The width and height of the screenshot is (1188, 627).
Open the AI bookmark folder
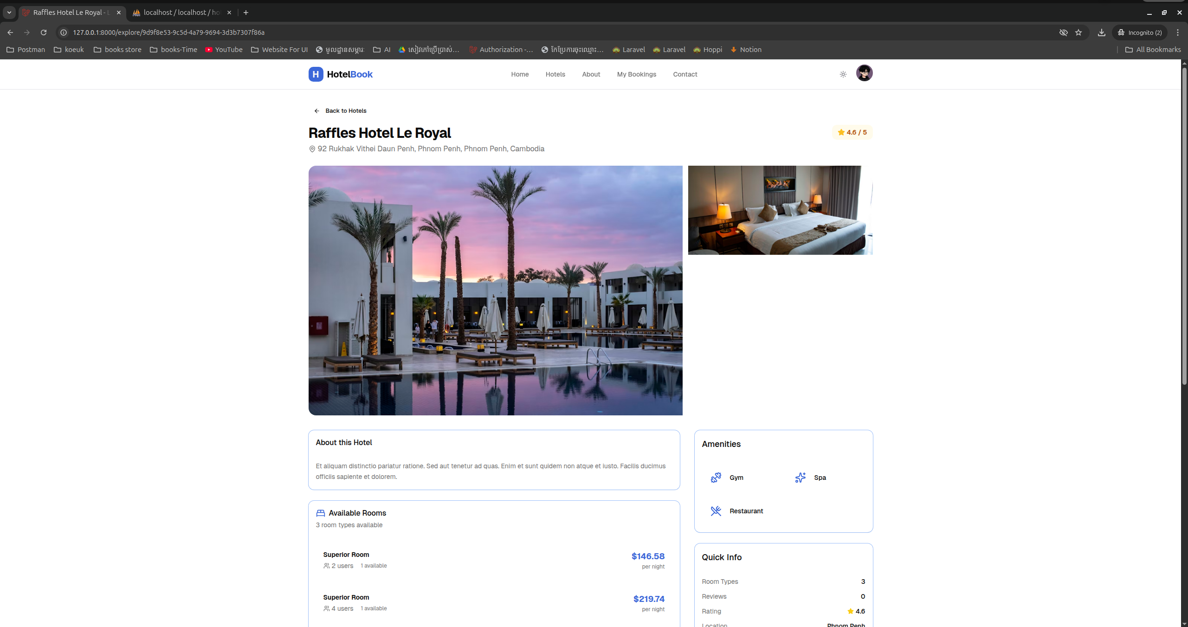(382, 50)
